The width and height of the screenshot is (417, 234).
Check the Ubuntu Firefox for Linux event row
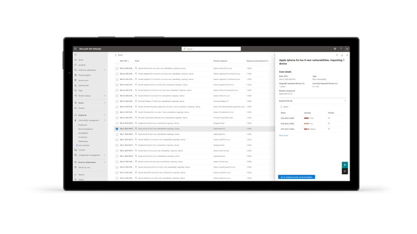(117, 96)
